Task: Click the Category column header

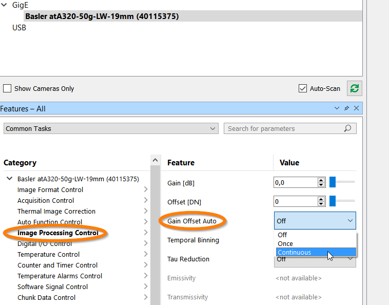Action: pyautogui.click(x=20, y=163)
